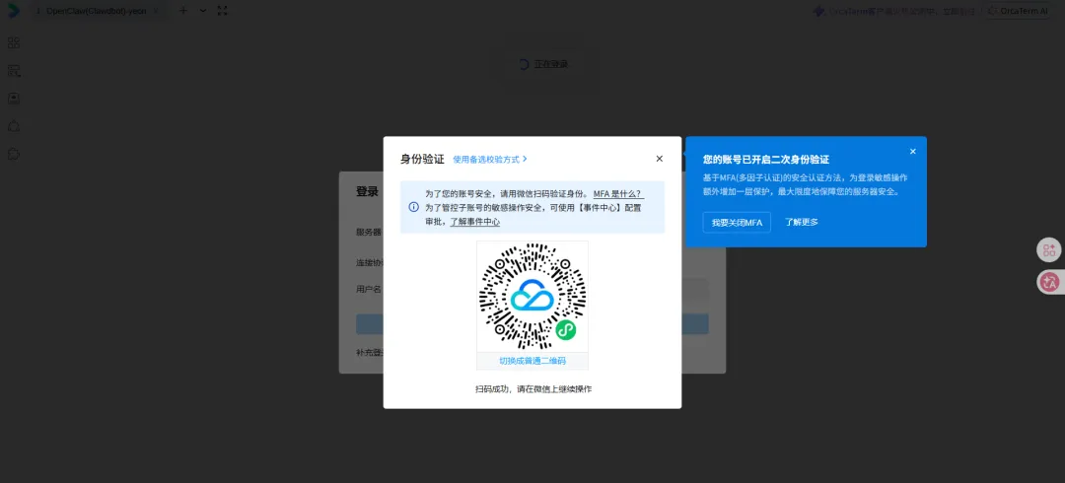Close the OpenClaw(Clawdbot) tab
Image resolution: width=1065 pixels, height=483 pixels.
(156, 11)
